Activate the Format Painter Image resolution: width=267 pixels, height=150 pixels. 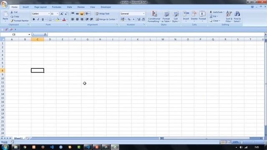(20, 21)
